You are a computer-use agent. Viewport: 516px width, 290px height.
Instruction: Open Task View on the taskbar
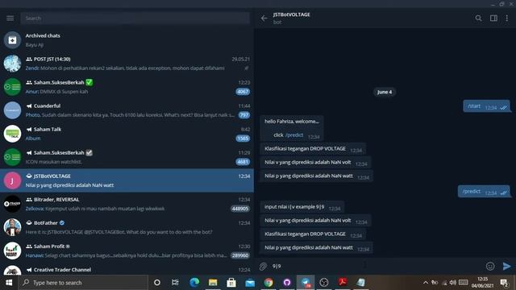point(175,283)
